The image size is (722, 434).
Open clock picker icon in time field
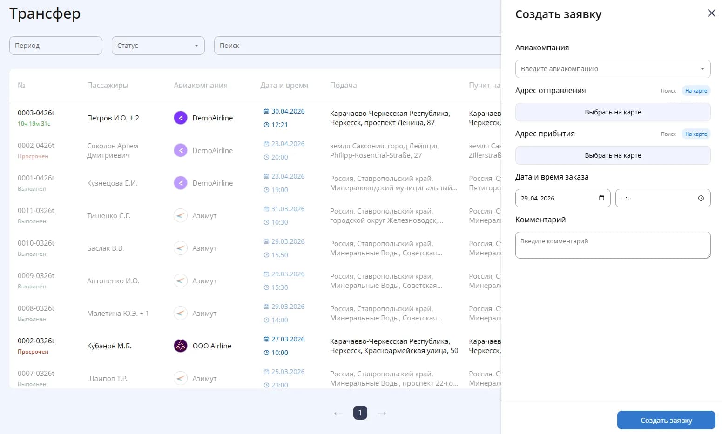pos(701,198)
